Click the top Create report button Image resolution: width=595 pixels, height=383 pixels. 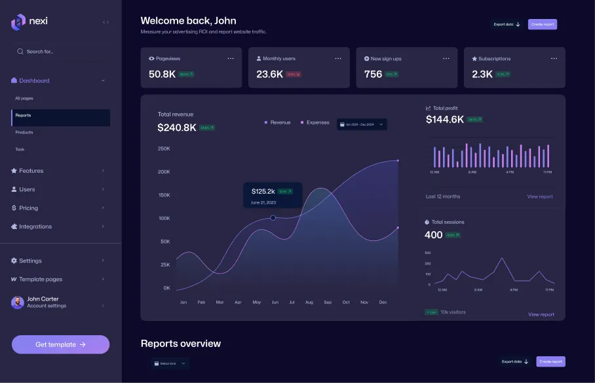click(x=543, y=24)
